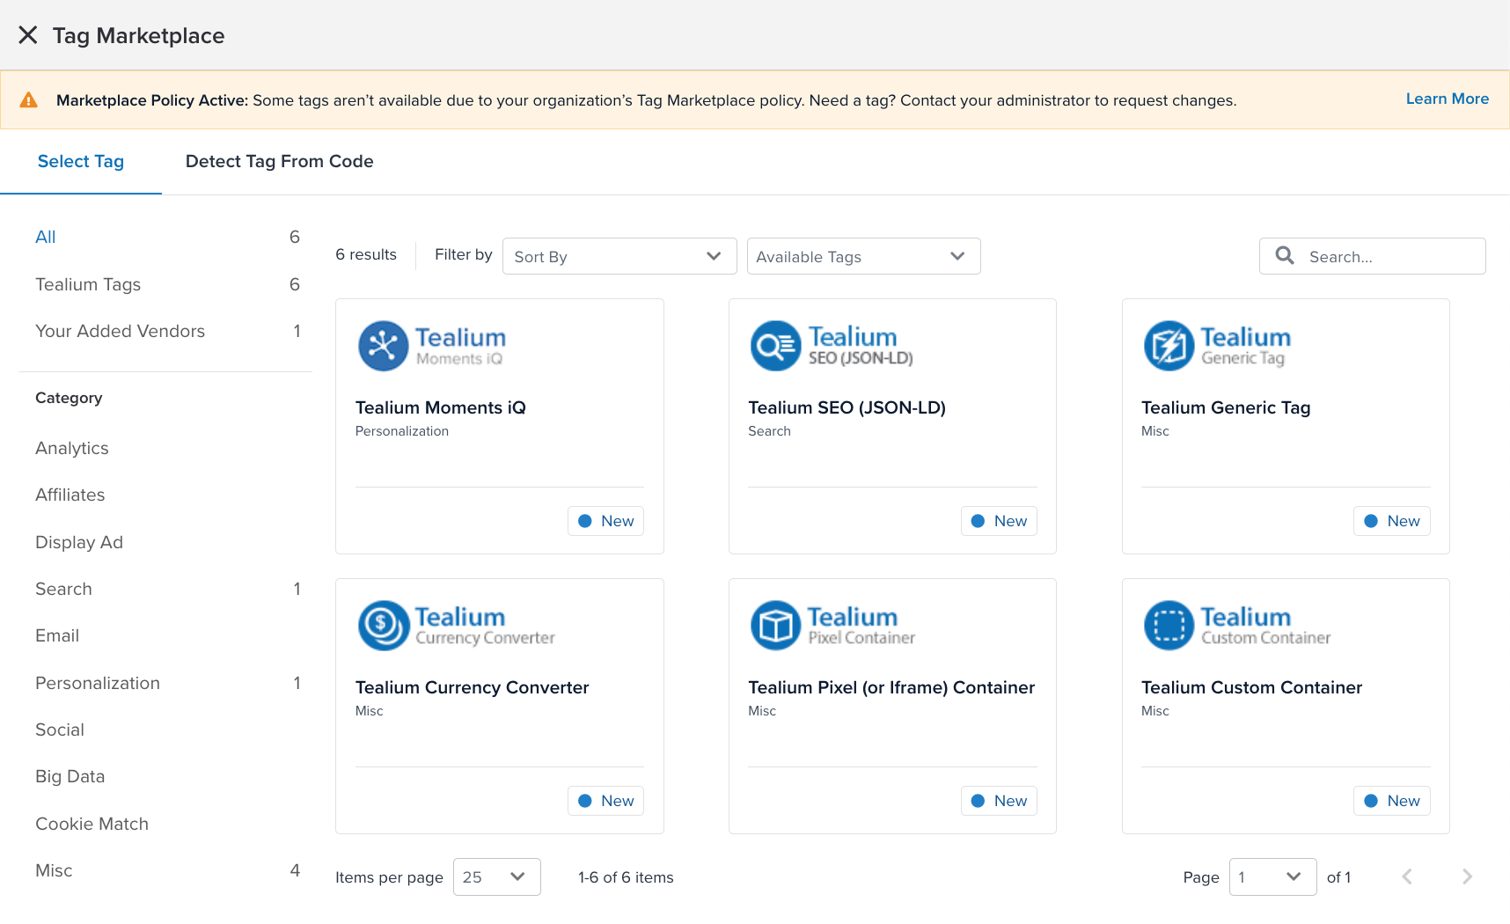Click the Tealium Moments iQ logo icon
This screenshot has width=1510, height=924.
[x=383, y=345]
